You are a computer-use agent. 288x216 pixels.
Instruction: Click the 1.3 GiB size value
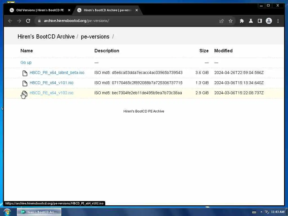(x=202, y=83)
